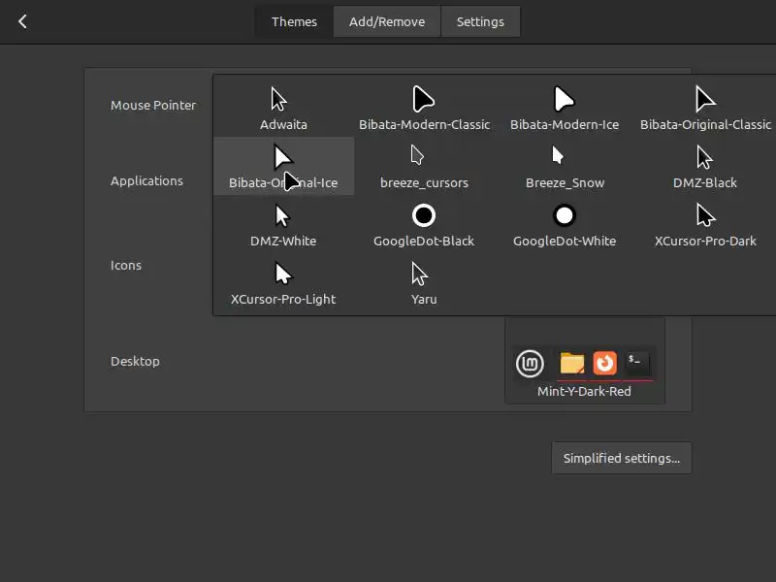Choose the breeze_cursors pointer theme

point(424,166)
